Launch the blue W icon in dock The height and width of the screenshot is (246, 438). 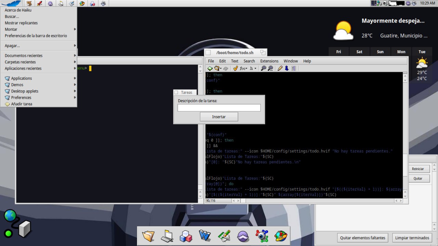pos(205,236)
